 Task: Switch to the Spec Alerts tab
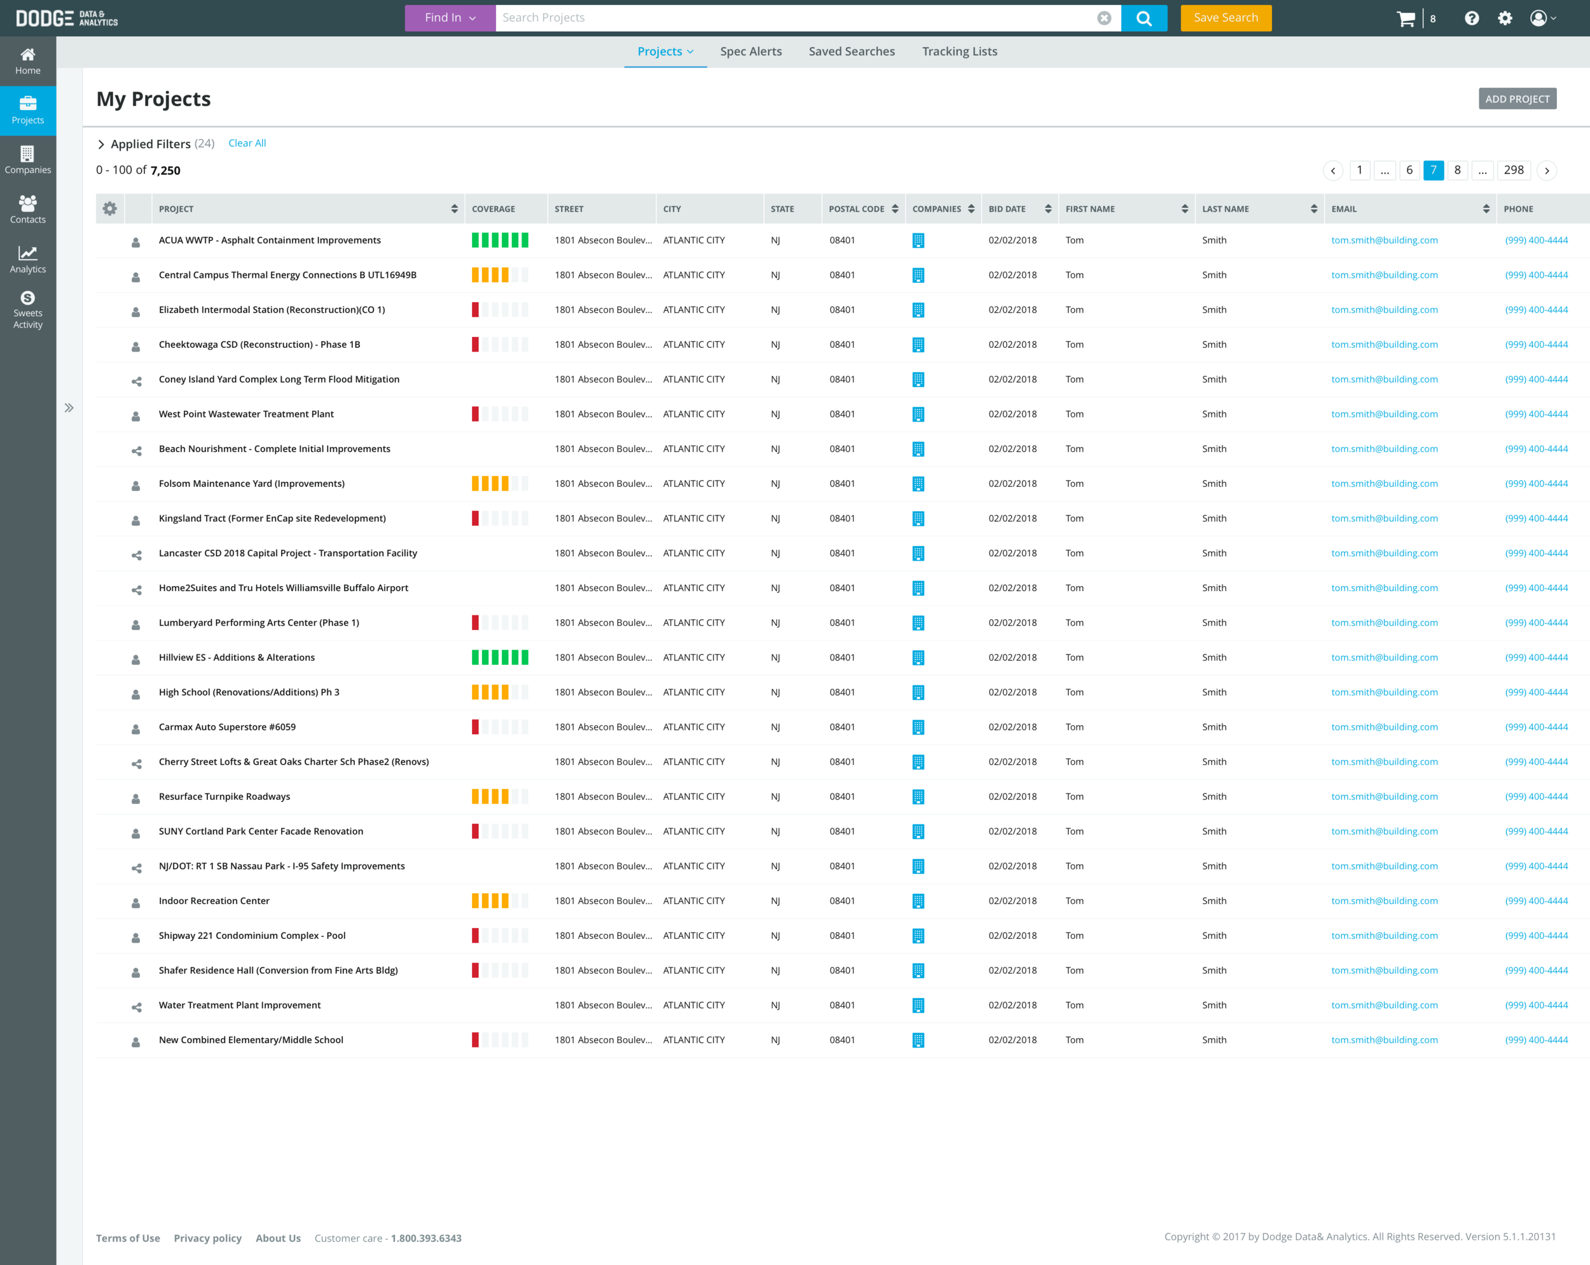coord(750,51)
